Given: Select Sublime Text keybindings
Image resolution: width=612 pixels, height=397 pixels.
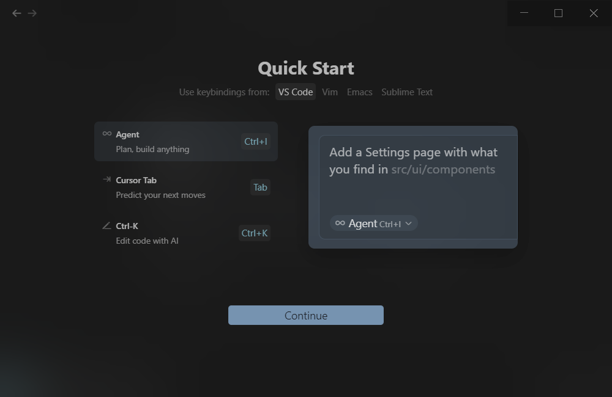Looking at the screenshot, I should coord(407,92).
